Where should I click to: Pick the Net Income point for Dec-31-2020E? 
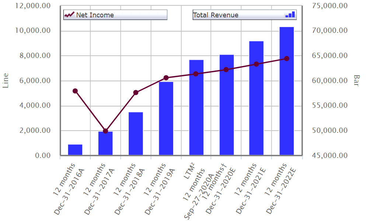(x=226, y=70)
